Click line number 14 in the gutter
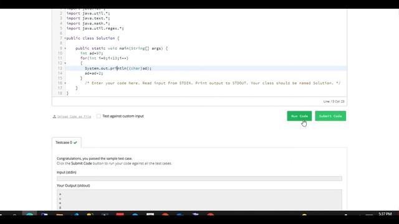Image resolution: width=399 pixels, height=224 pixels. [x=60, y=73]
